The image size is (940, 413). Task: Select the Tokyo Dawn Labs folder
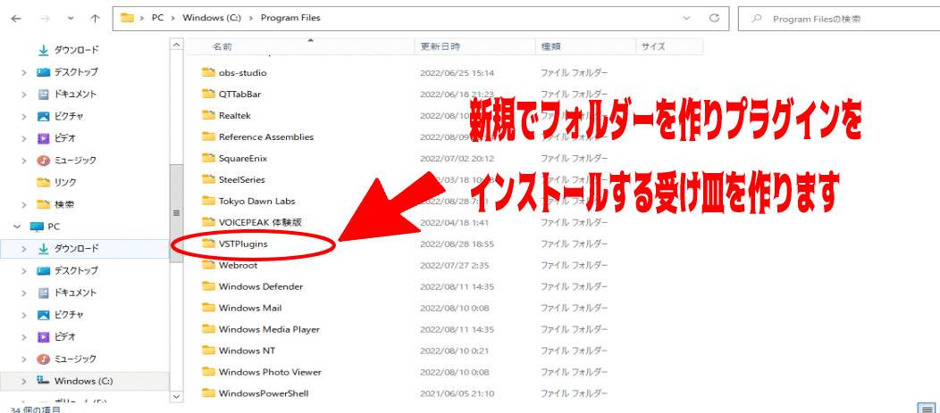point(256,201)
